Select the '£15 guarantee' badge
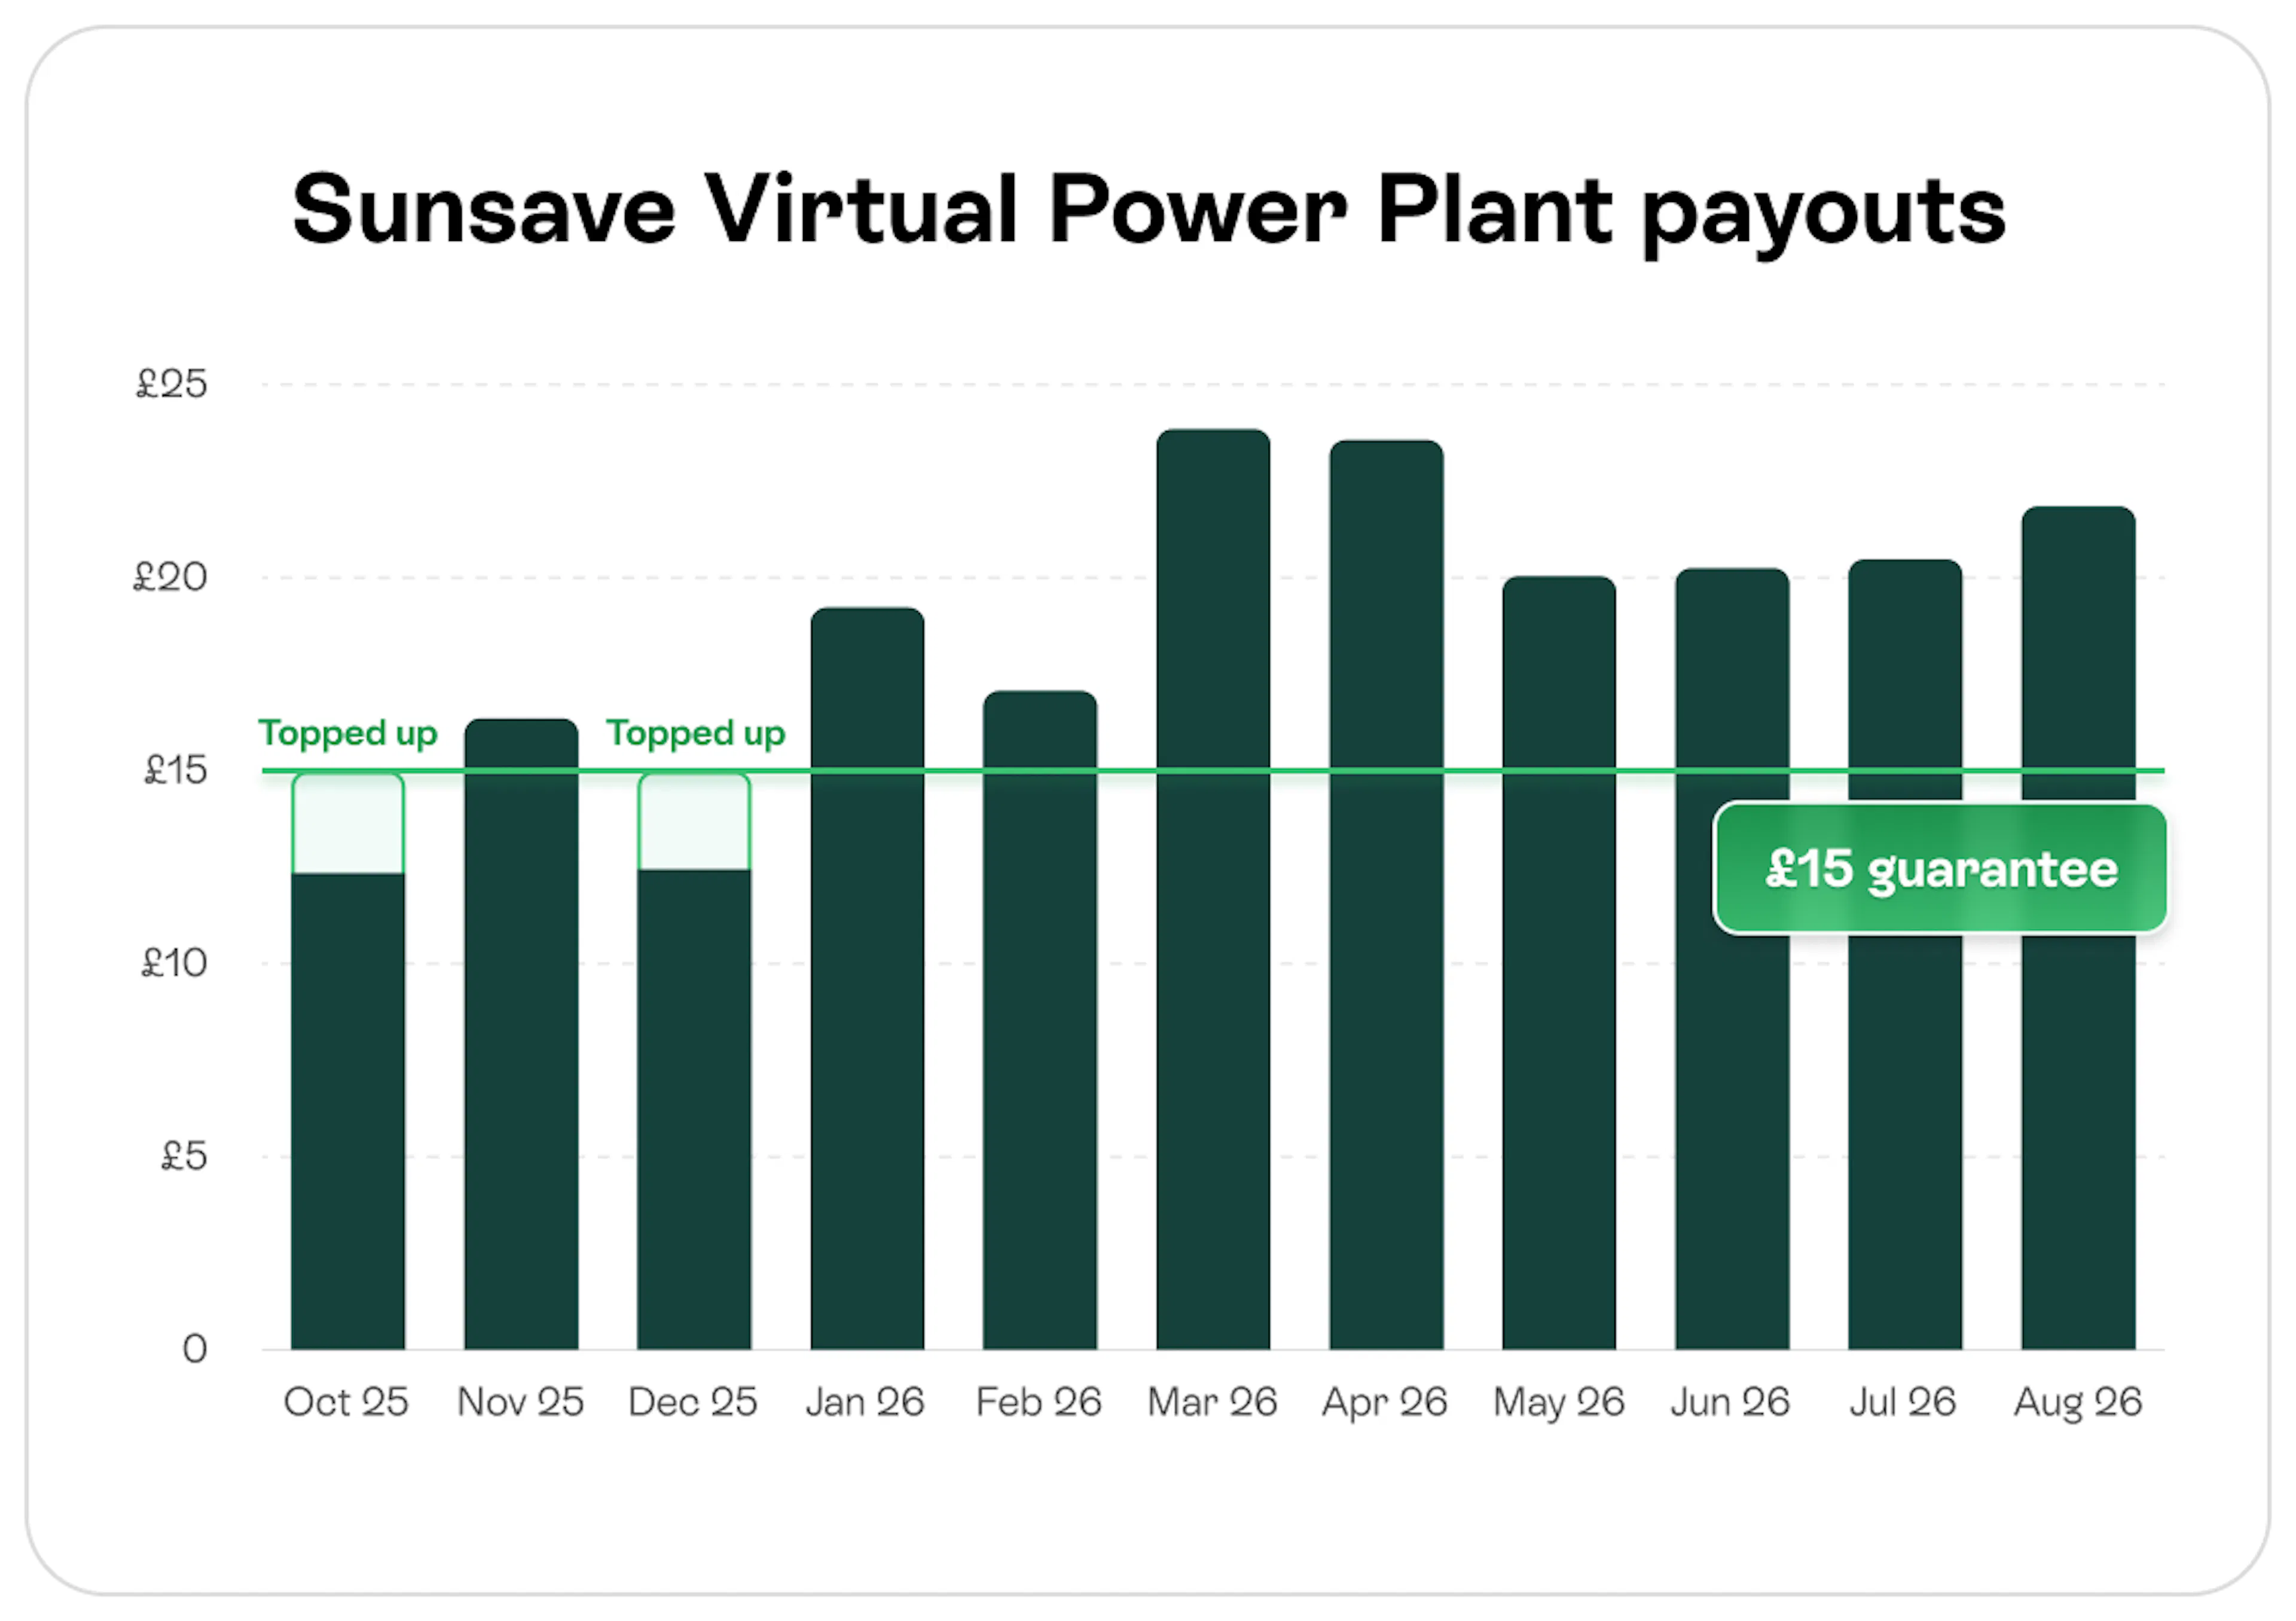Screen dimensions: 2296x1621 click(1940, 868)
